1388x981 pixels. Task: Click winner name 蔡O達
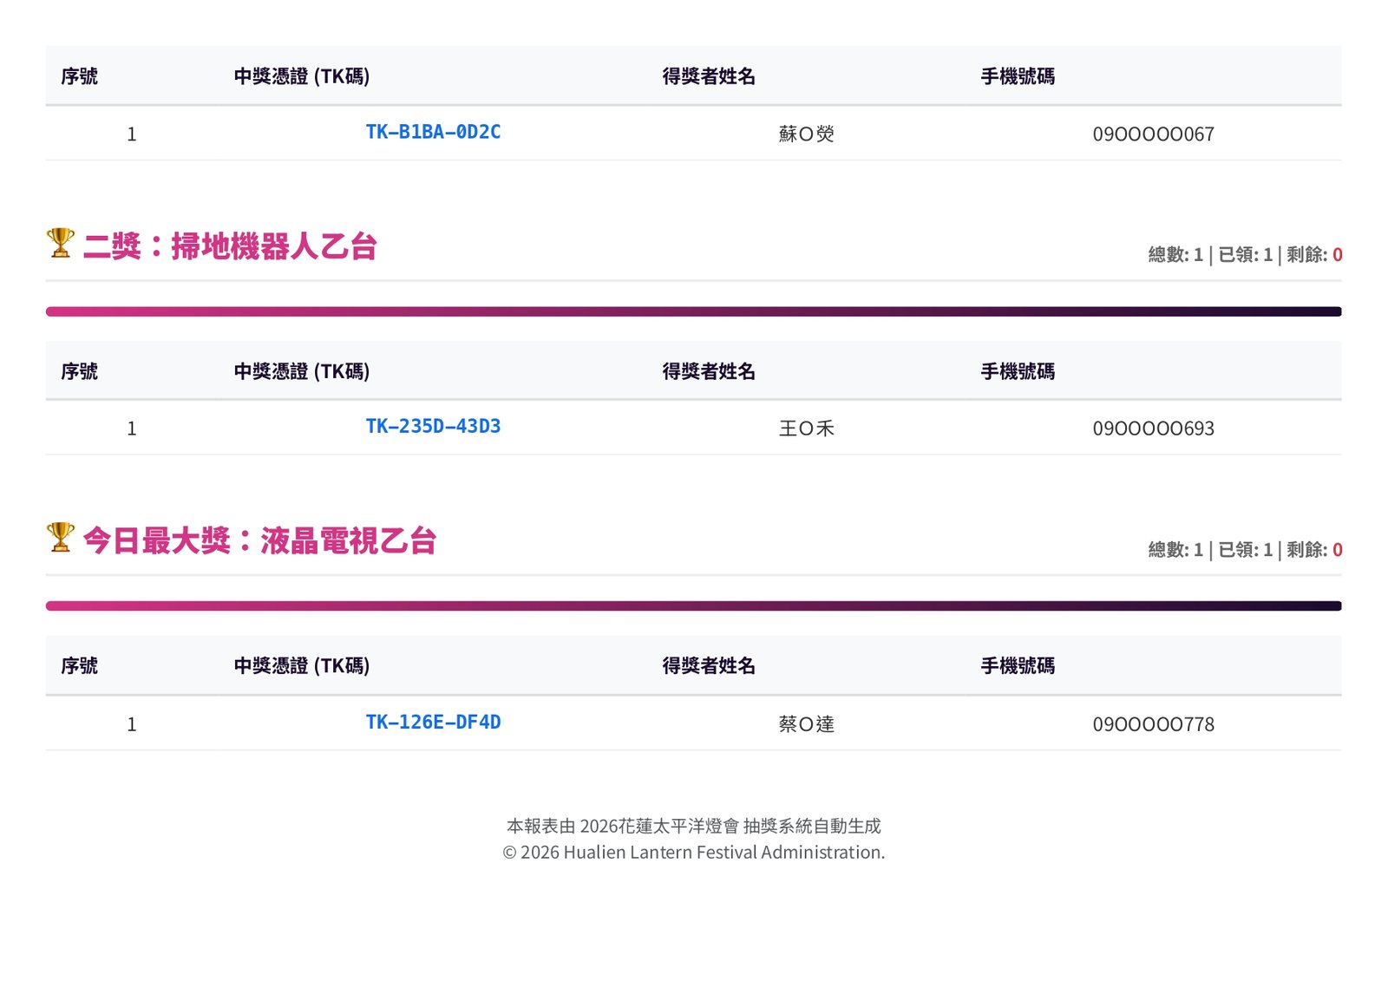coord(806,724)
